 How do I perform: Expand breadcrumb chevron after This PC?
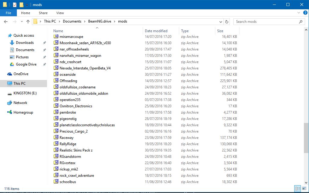tap(59, 21)
